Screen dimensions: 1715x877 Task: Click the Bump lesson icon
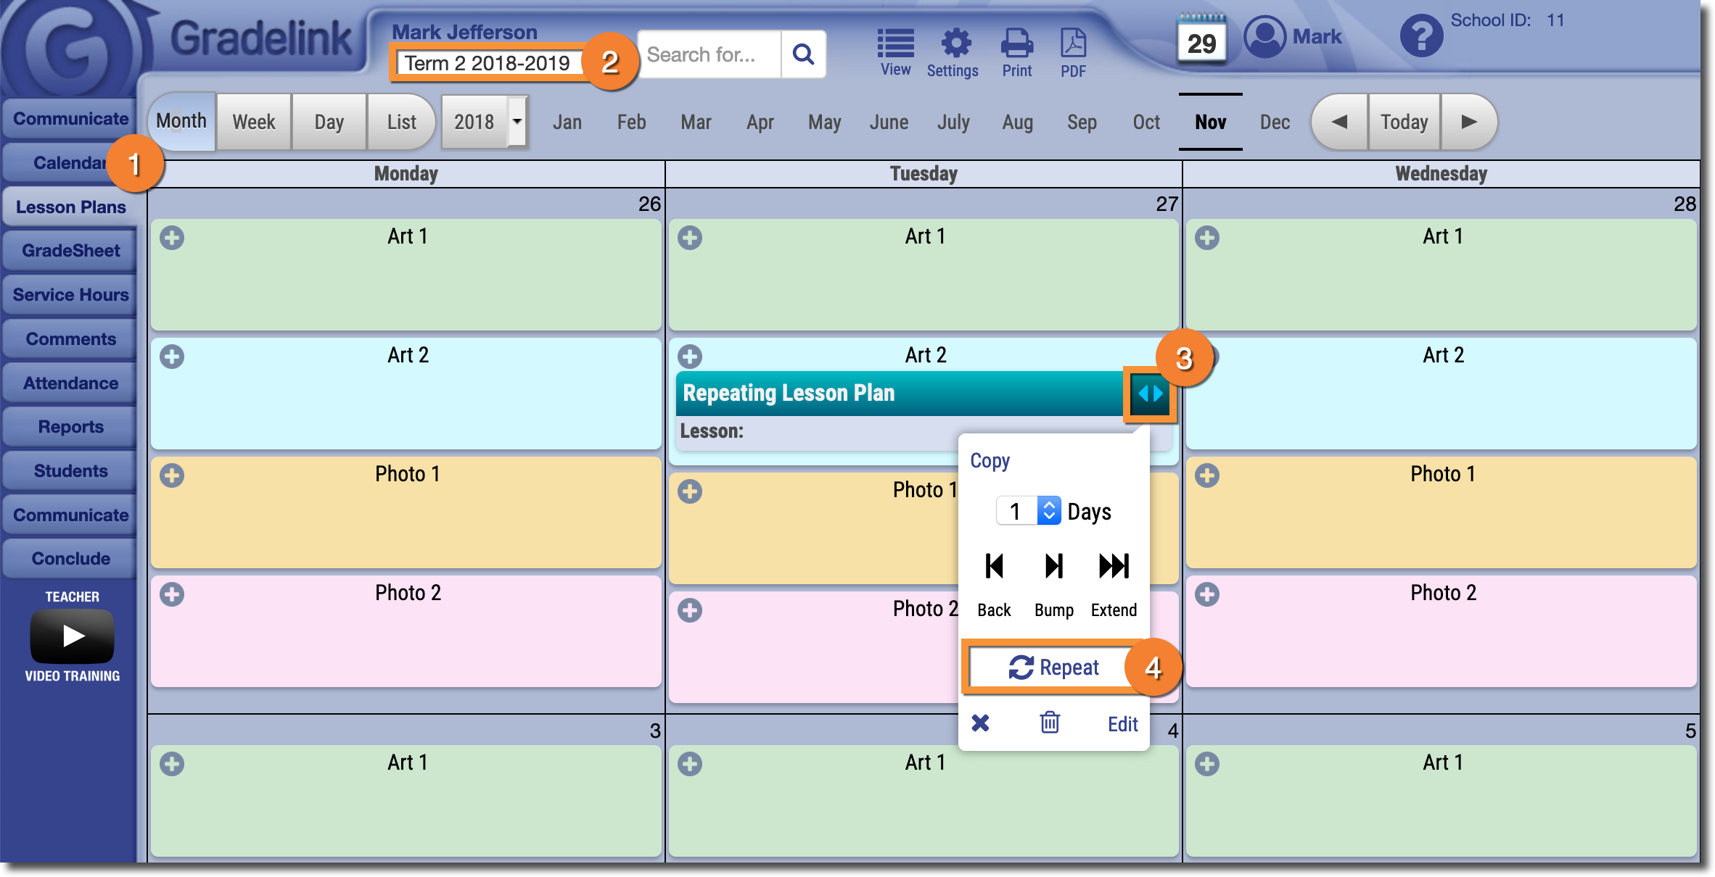click(x=1053, y=566)
